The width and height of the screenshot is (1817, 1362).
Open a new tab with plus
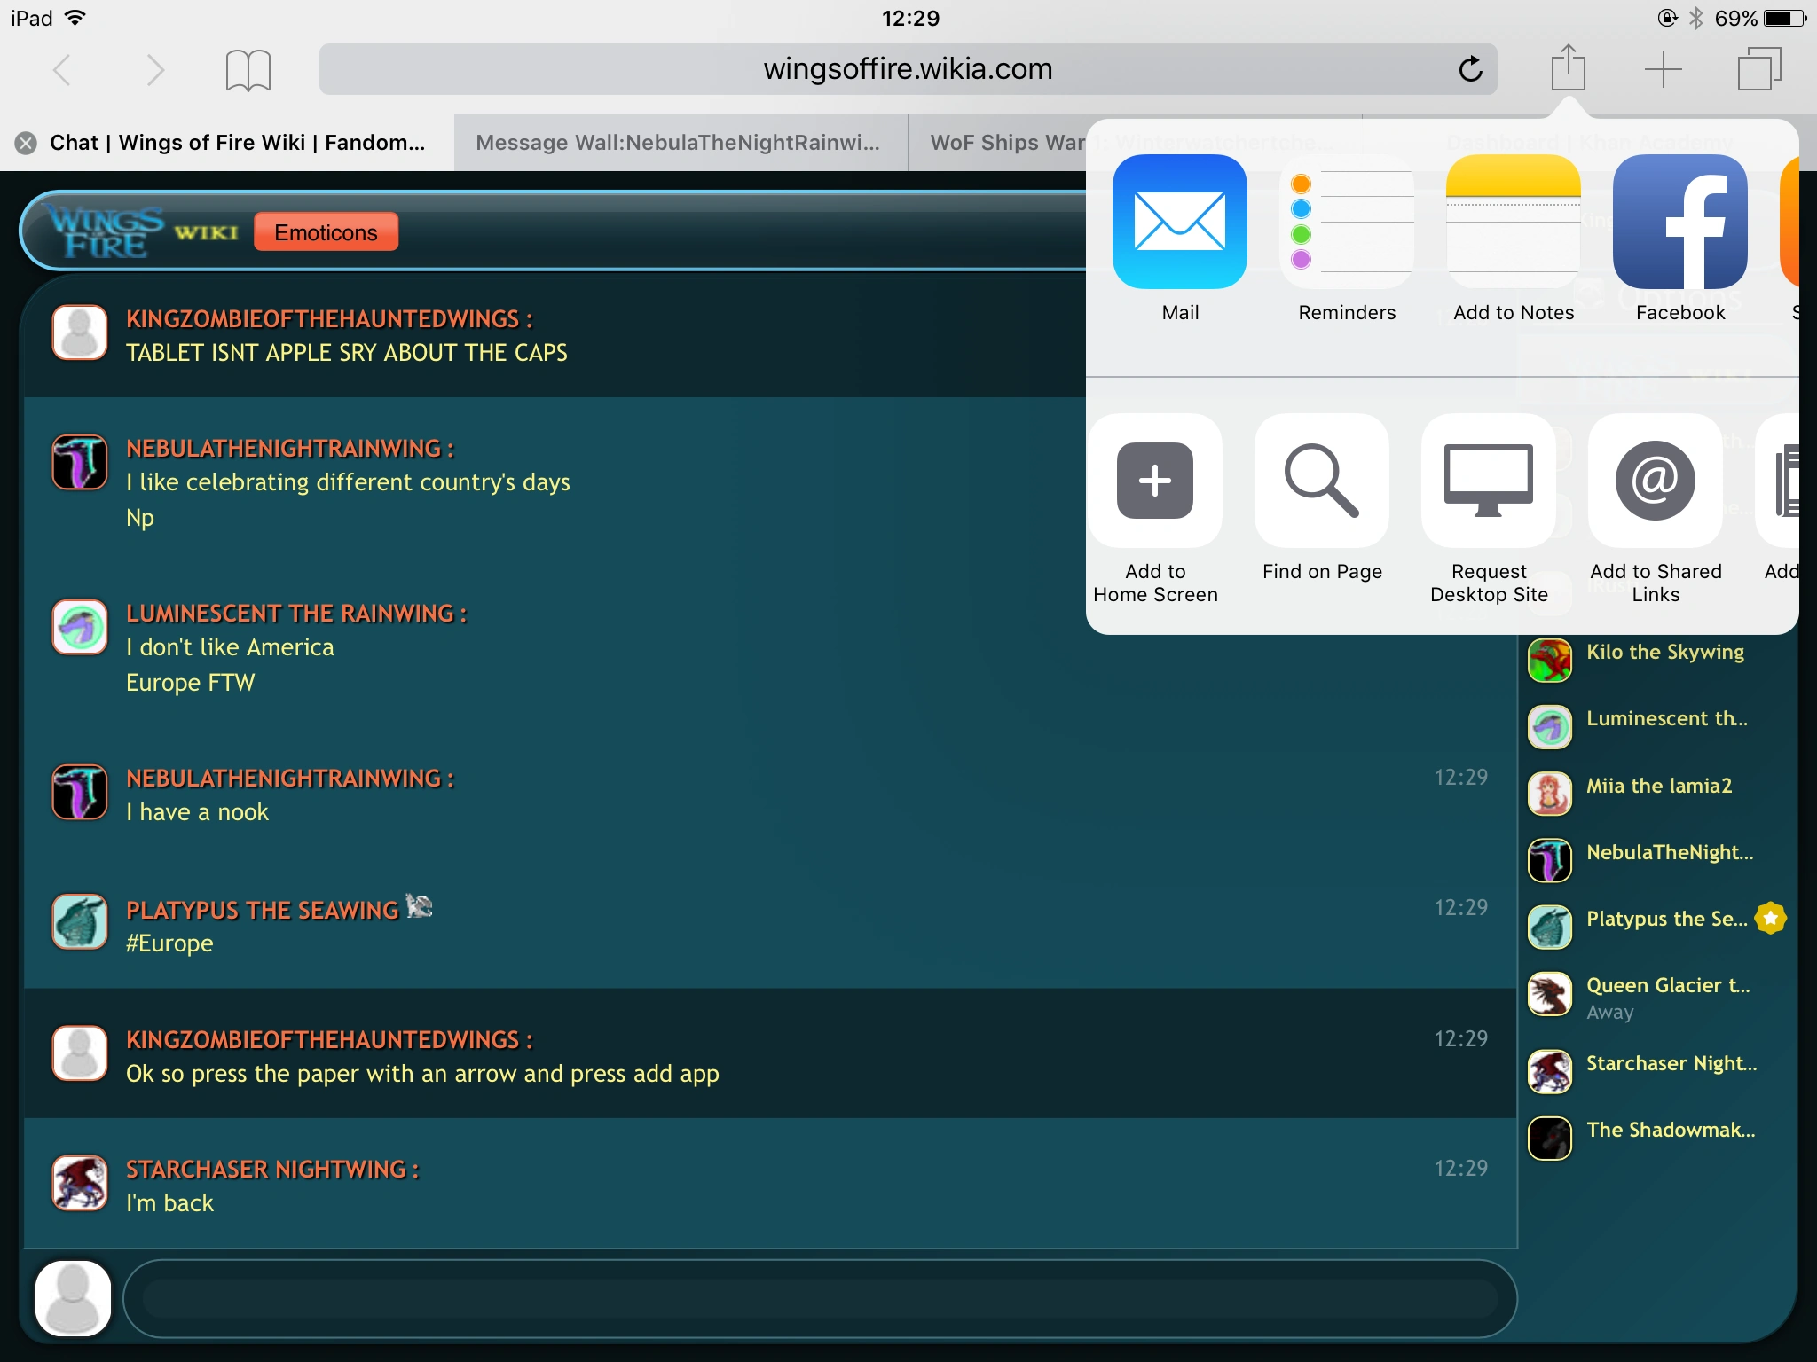click(1663, 69)
